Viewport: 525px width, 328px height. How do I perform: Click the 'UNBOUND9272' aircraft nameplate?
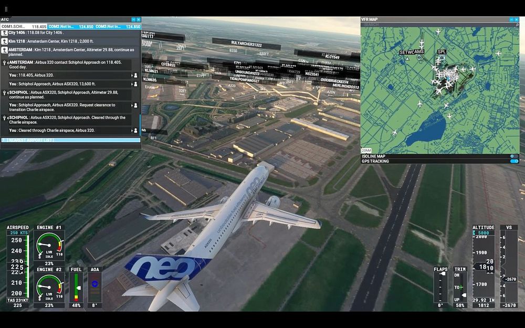point(247,72)
